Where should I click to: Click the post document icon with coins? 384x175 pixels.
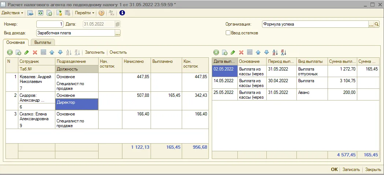click(59, 13)
